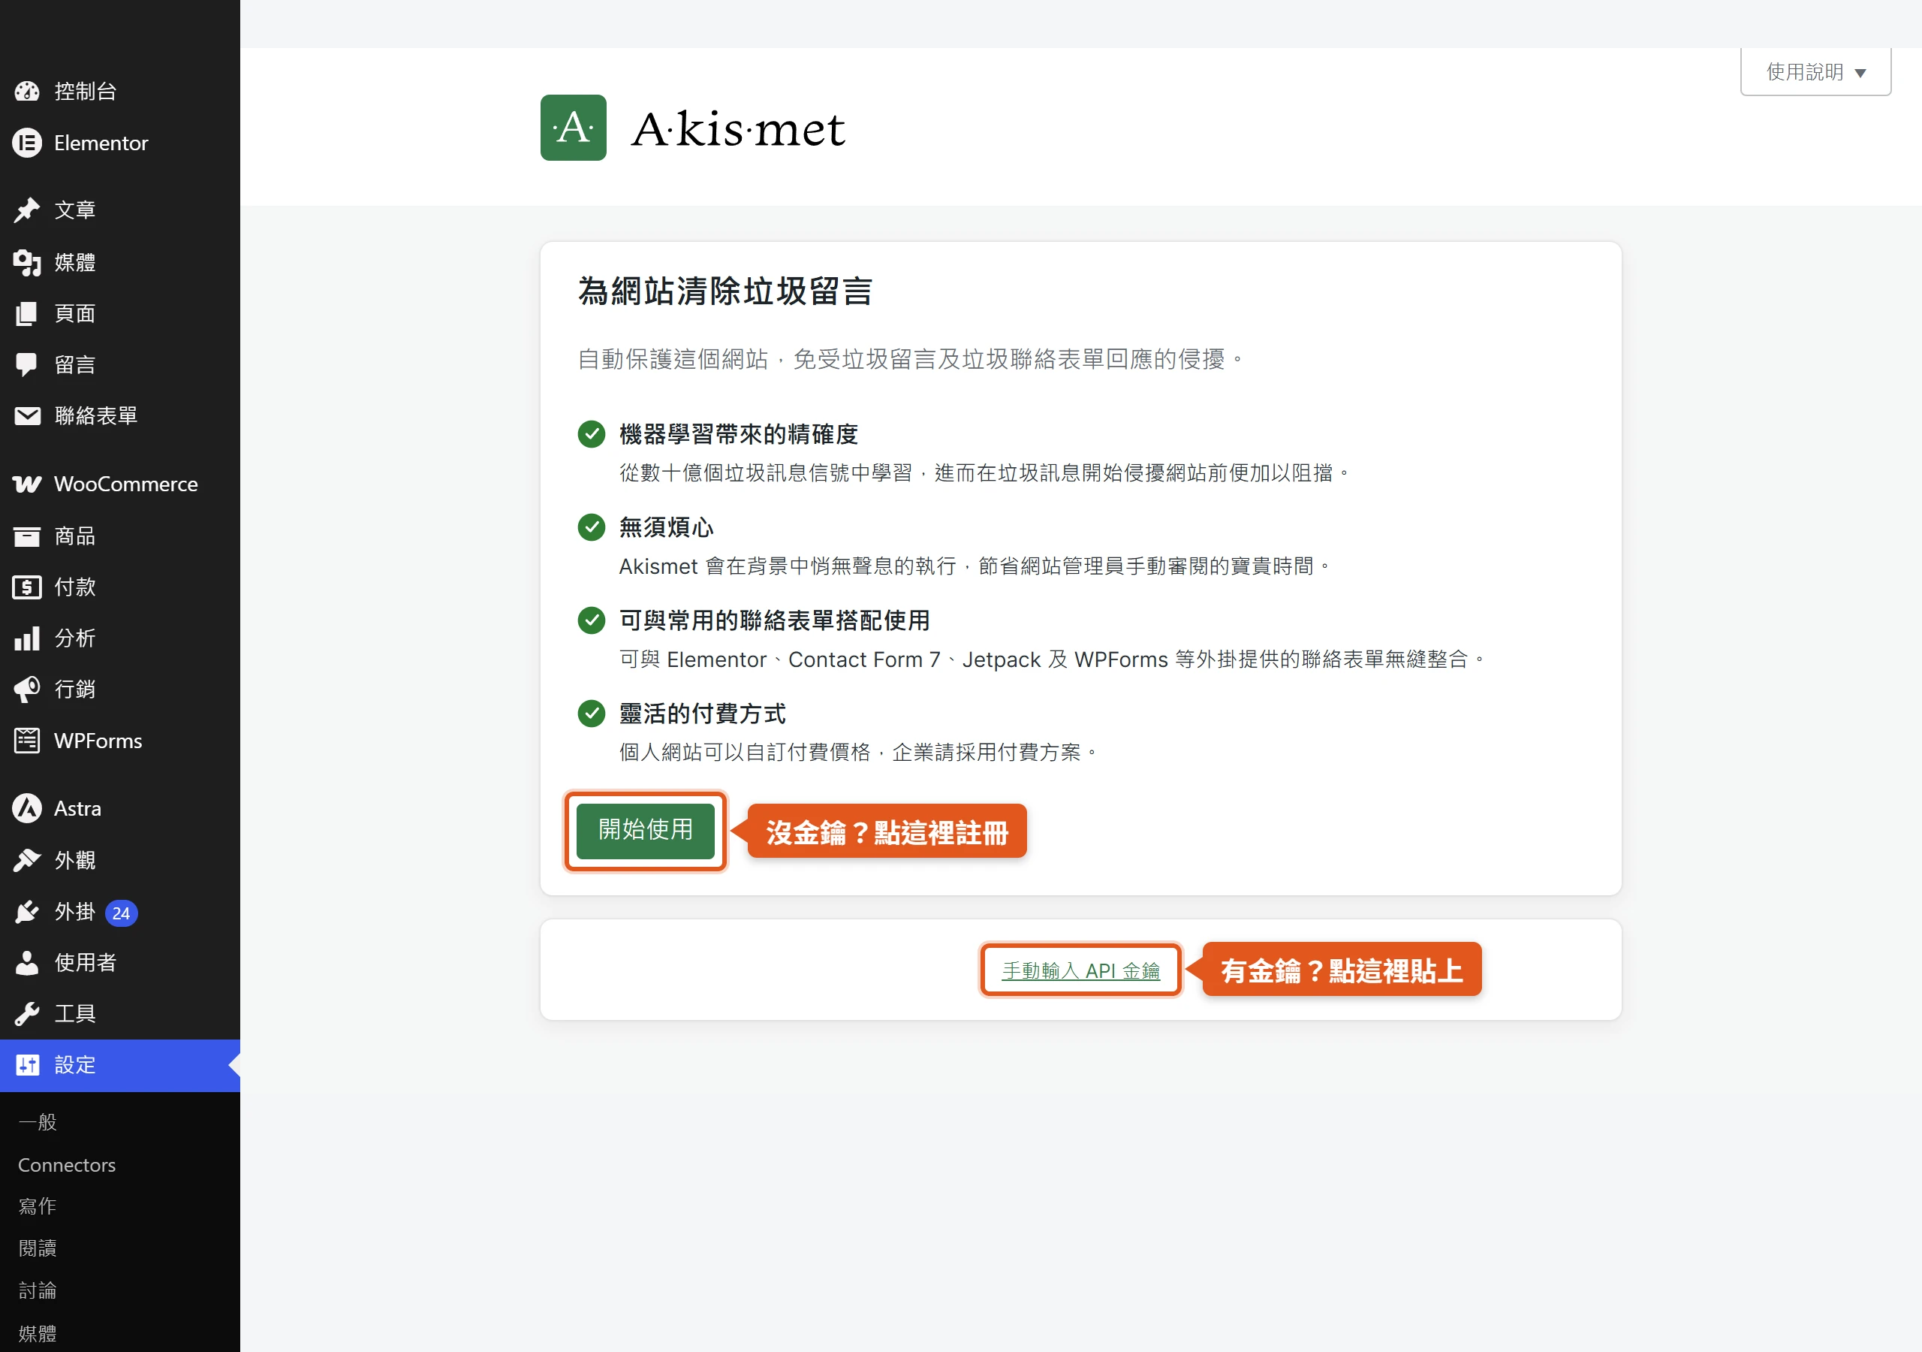1922x1352 pixels.
Task: Click the 行銷 megaphone icon
Action: point(27,690)
